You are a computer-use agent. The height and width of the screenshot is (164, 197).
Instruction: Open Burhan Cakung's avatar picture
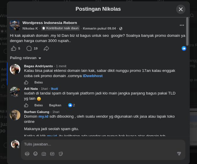[15, 115]
